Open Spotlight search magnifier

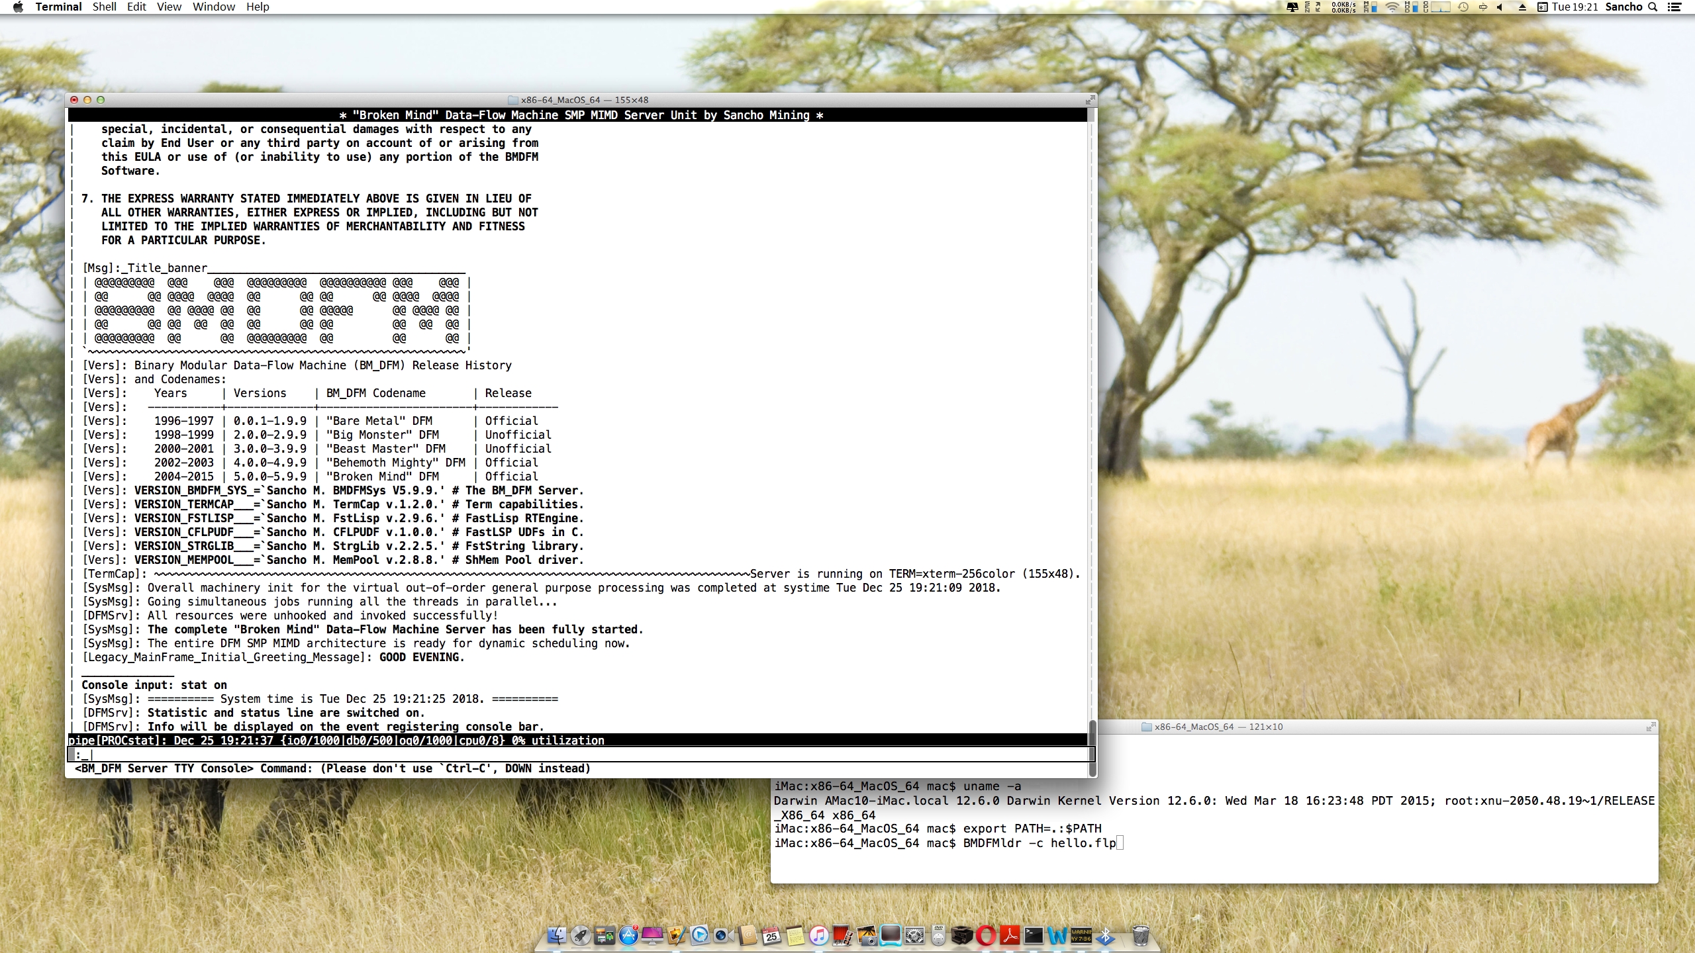(1653, 7)
